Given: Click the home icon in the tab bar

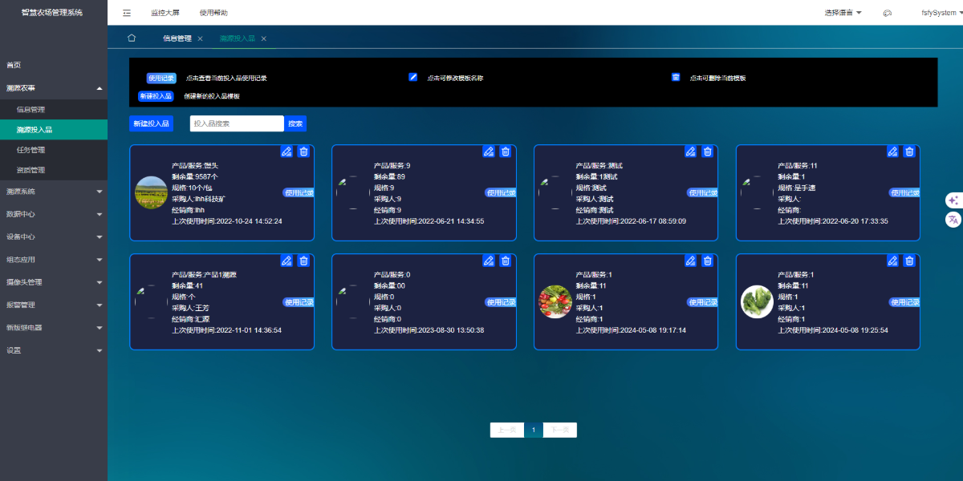Looking at the screenshot, I should [131, 37].
